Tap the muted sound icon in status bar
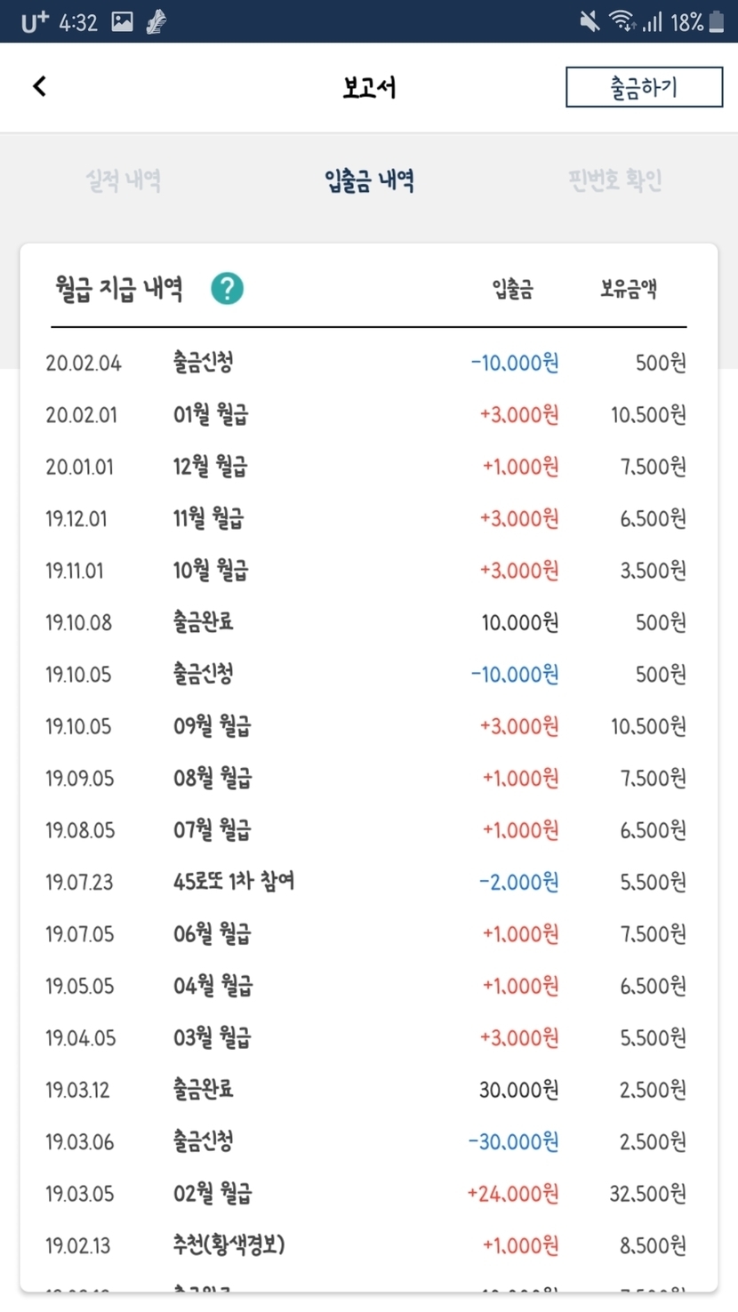 589,21
